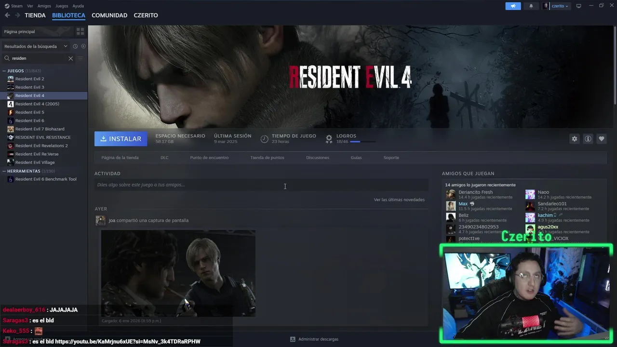Open 'Tienda de puntos' tab
This screenshot has width=617, height=347.
(267, 158)
